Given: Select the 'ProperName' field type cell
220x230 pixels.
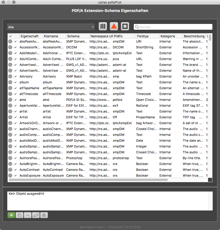Looking at the screenshot, I should (x=145, y=117).
